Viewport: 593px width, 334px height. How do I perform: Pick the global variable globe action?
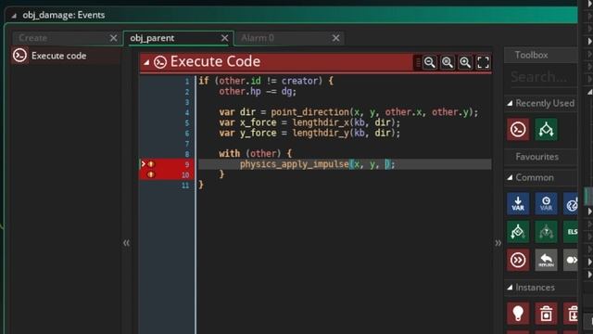pyautogui.click(x=571, y=203)
